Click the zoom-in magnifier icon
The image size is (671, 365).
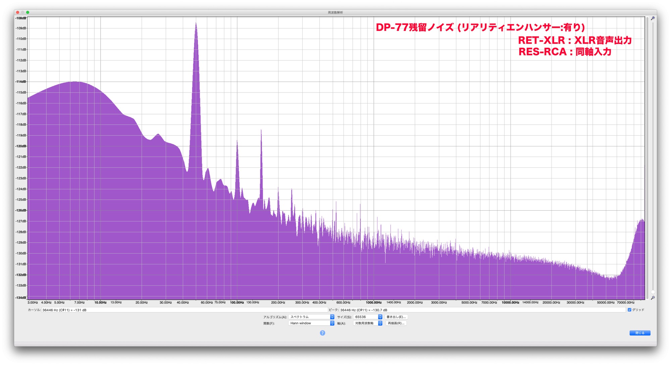coord(653,18)
